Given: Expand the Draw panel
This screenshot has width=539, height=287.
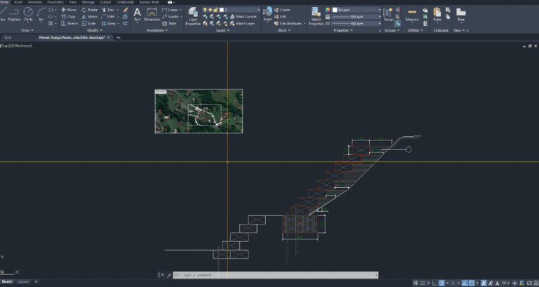Looking at the screenshot, I should pyautogui.click(x=27, y=30).
